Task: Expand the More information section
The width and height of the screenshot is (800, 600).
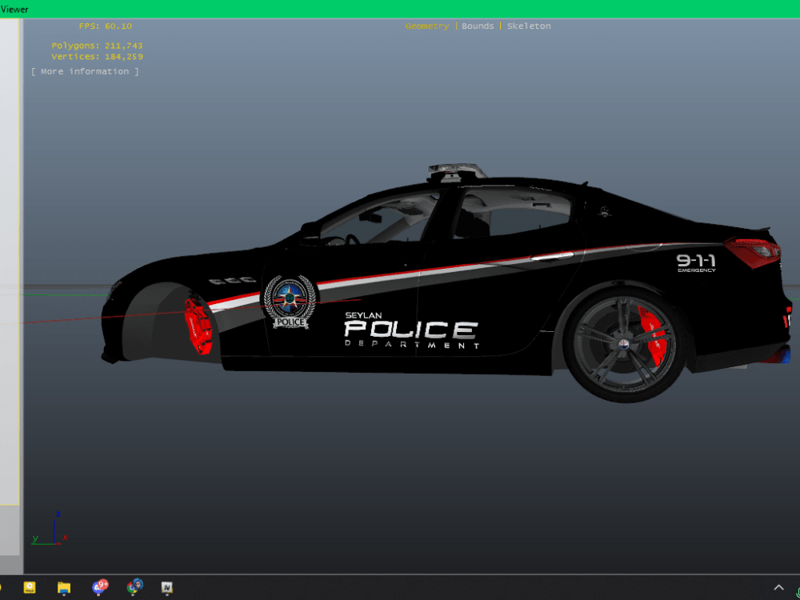Action: (x=84, y=70)
